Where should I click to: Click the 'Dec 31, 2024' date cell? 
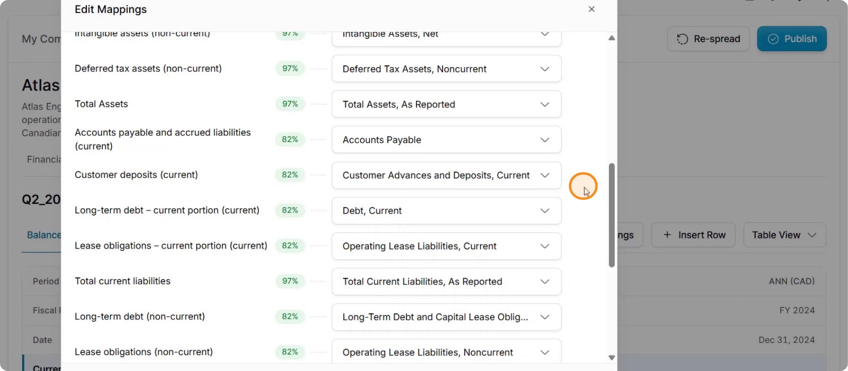[786, 340]
